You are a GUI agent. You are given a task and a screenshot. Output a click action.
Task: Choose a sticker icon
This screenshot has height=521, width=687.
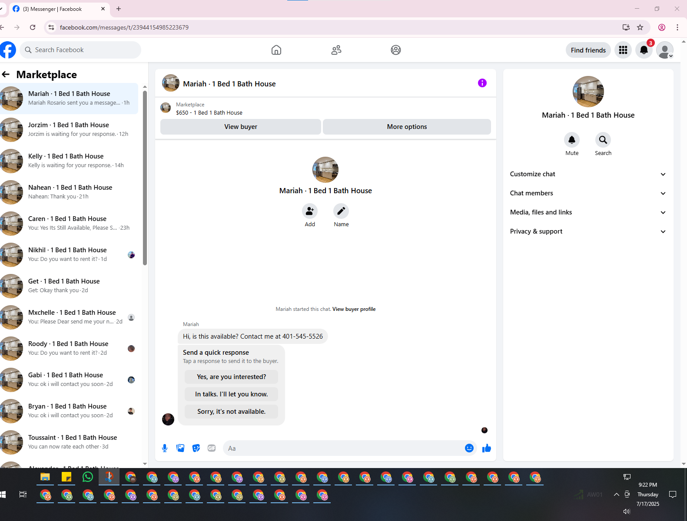(196, 448)
